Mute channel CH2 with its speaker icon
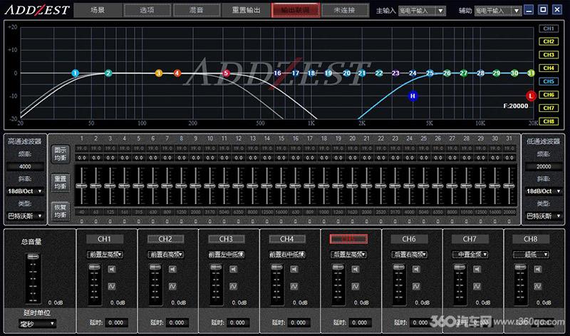Viewport: 570px width, 336px height. 172,270
